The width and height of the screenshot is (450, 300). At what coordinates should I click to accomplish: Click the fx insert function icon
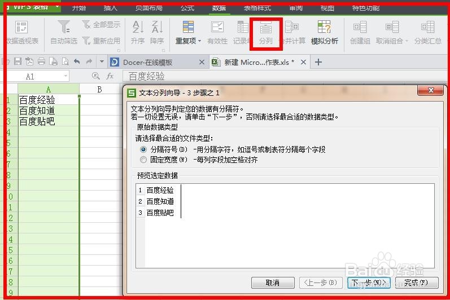click(x=110, y=76)
